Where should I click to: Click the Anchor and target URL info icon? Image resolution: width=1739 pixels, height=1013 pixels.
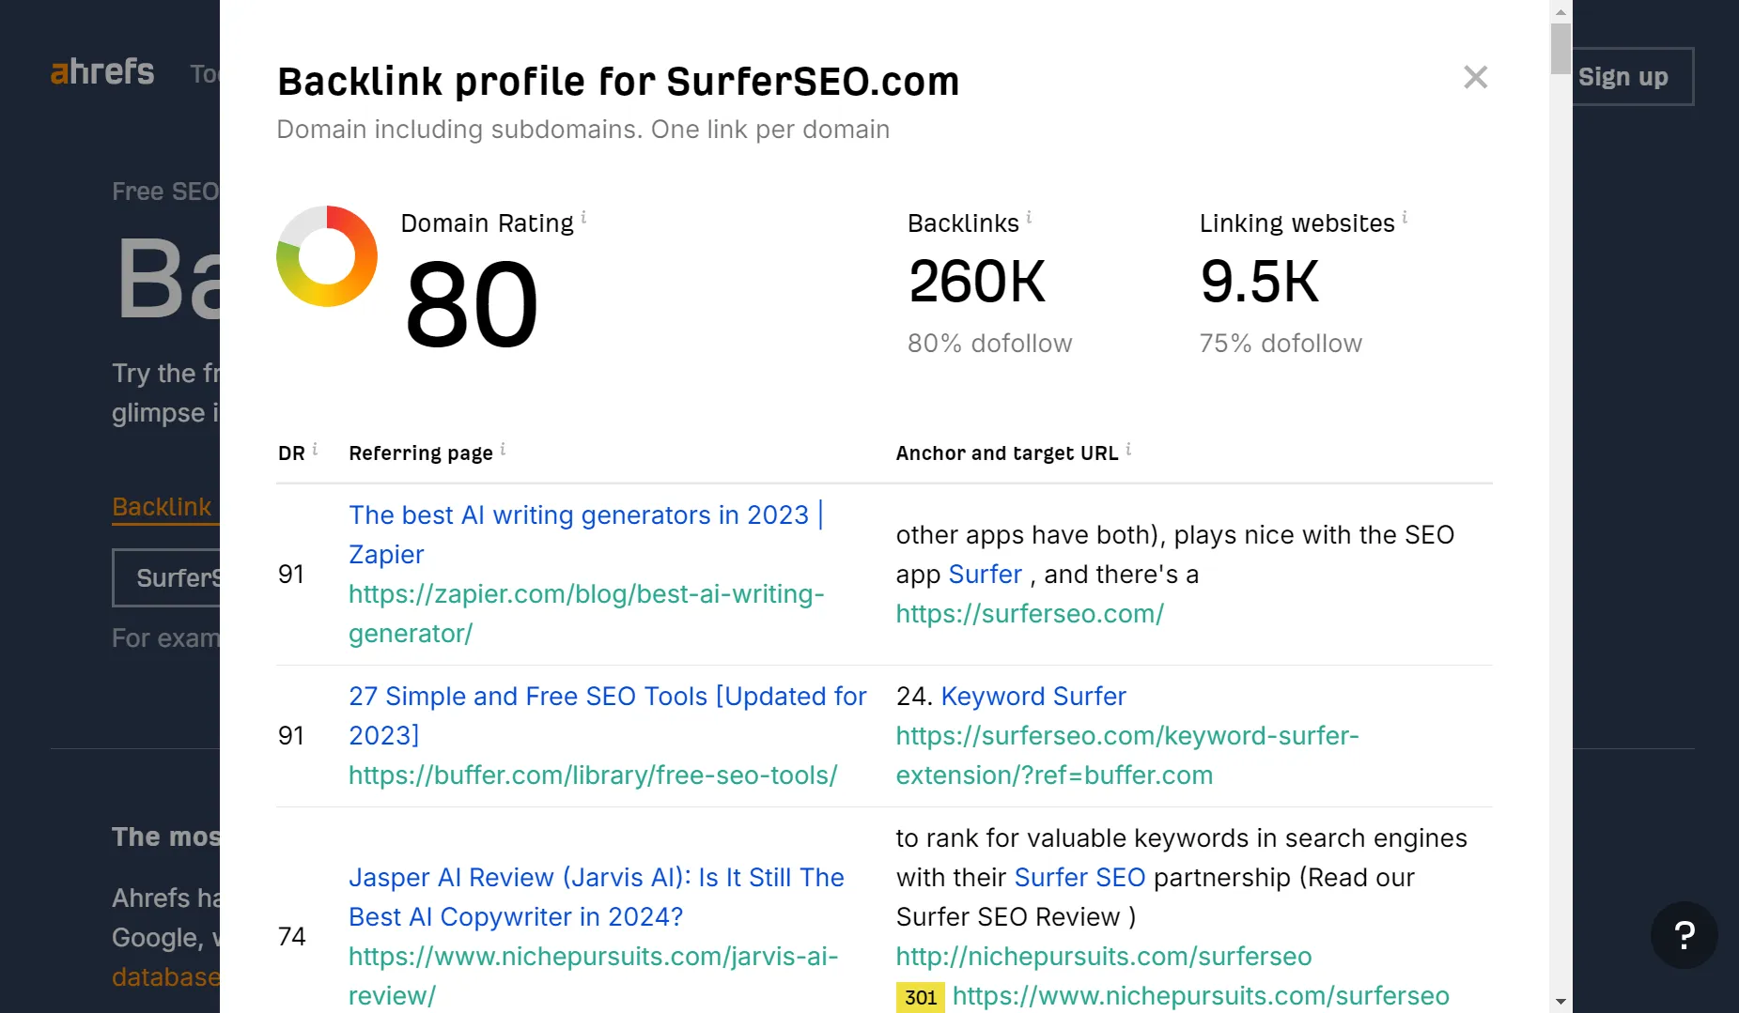tap(1128, 449)
